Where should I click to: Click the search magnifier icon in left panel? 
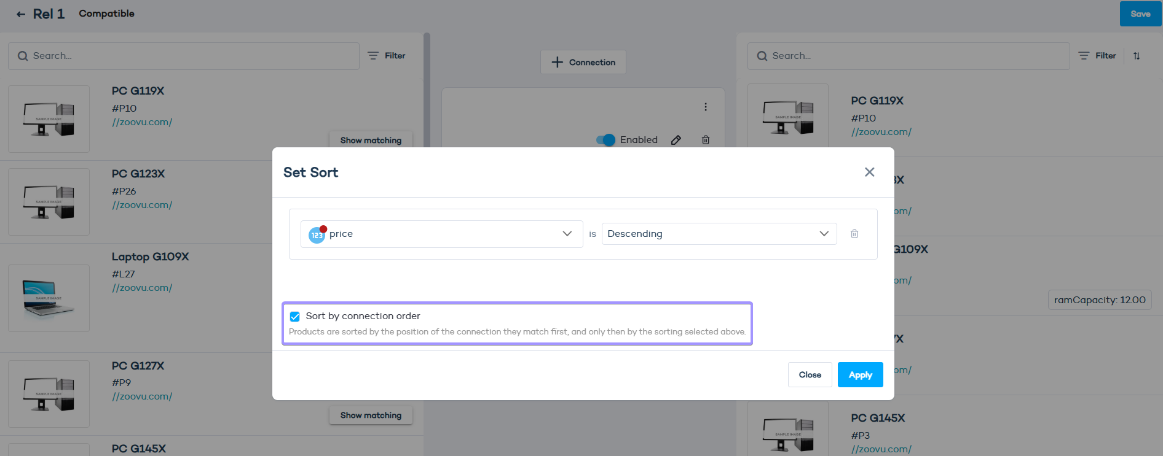click(23, 56)
